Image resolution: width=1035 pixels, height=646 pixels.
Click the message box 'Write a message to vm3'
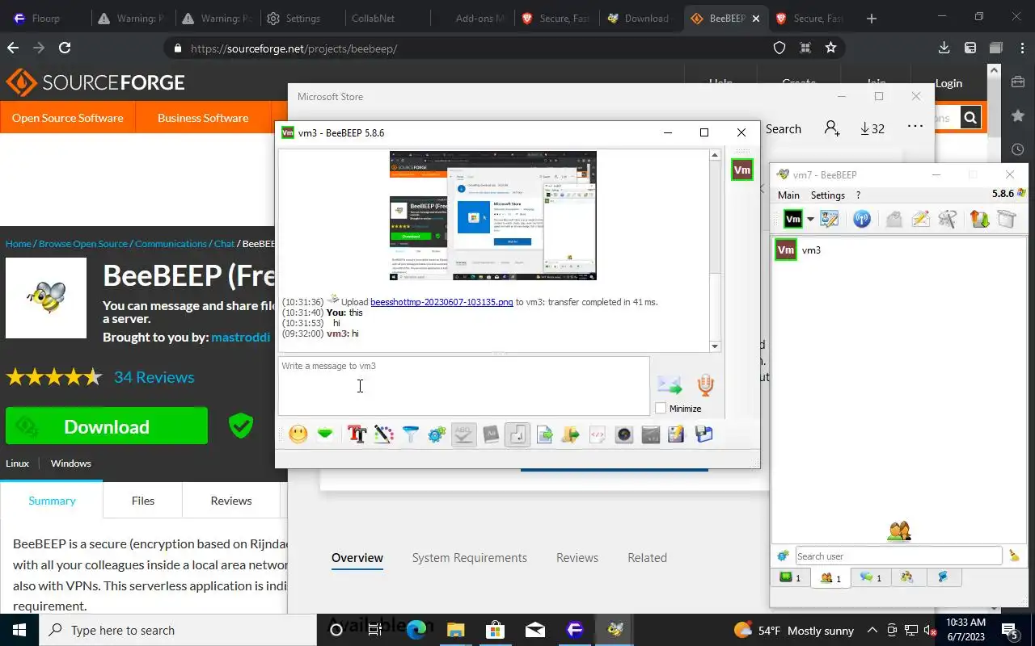[x=464, y=386]
